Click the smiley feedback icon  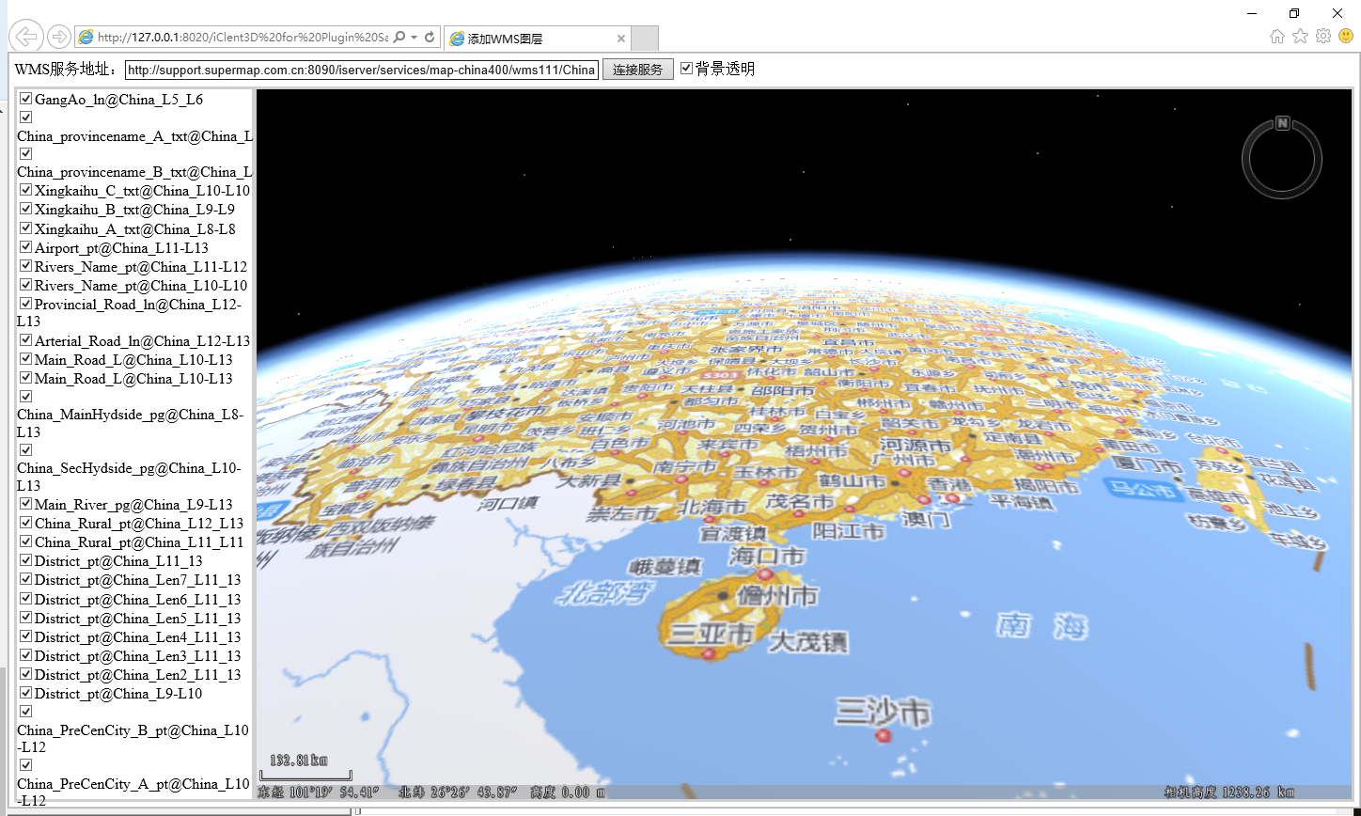point(1346,36)
